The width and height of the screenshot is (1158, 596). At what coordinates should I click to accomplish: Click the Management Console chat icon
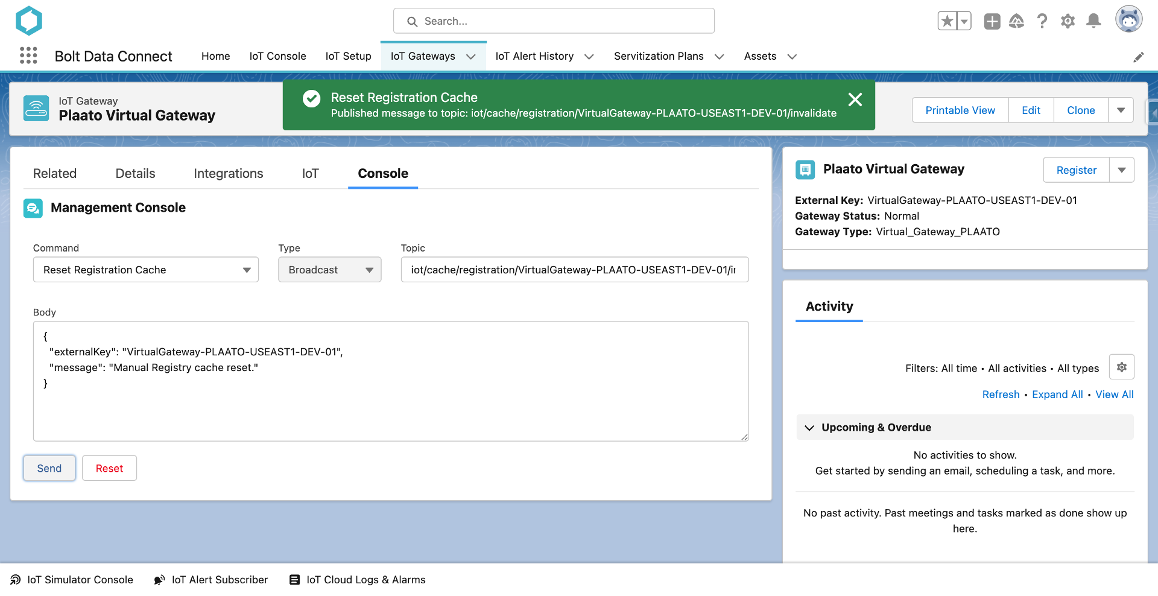pos(33,208)
